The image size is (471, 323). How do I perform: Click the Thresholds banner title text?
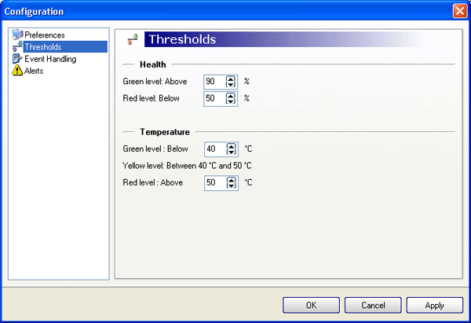pos(182,39)
